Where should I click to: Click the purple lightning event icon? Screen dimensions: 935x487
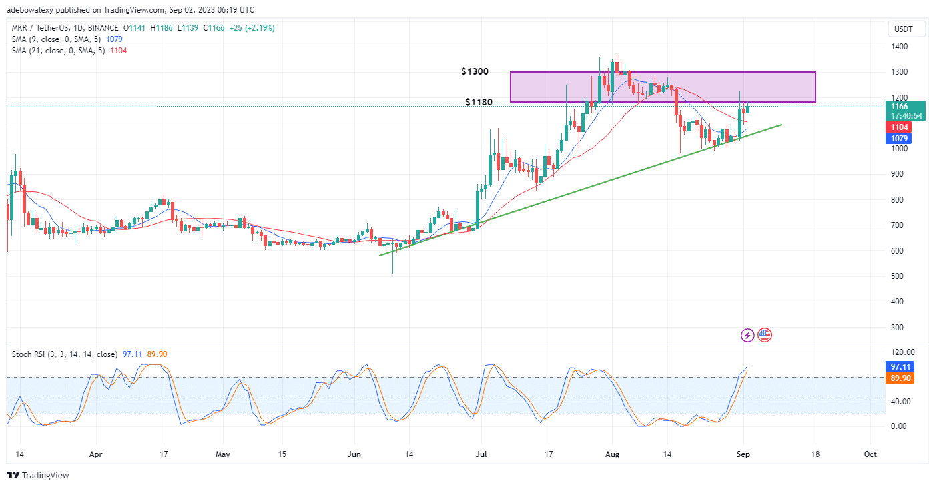click(747, 335)
